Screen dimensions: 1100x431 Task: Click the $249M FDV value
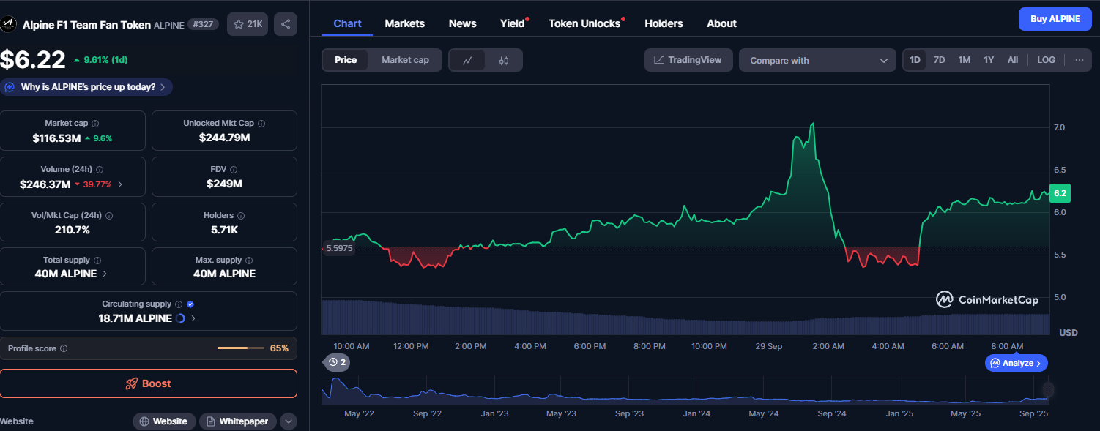pyautogui.click(x=224, y=184)
